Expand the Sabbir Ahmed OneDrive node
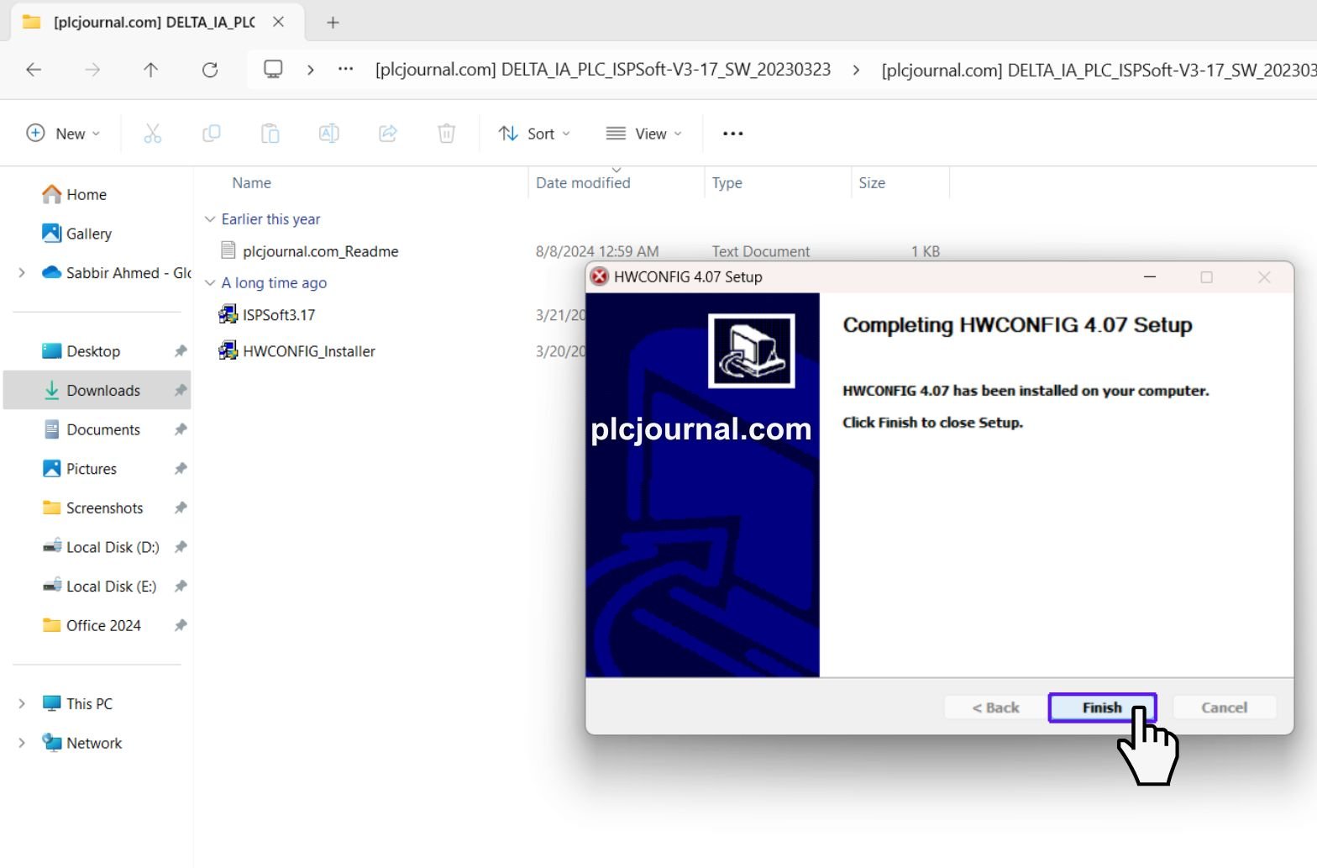This screenshot has width=1317, height=868. (x=22, y=273)
